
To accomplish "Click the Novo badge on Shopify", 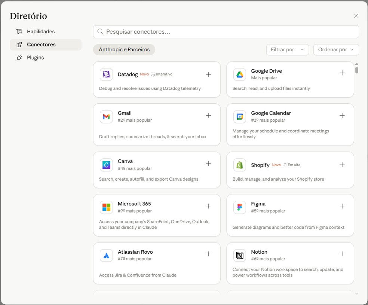I will [276, 165].
